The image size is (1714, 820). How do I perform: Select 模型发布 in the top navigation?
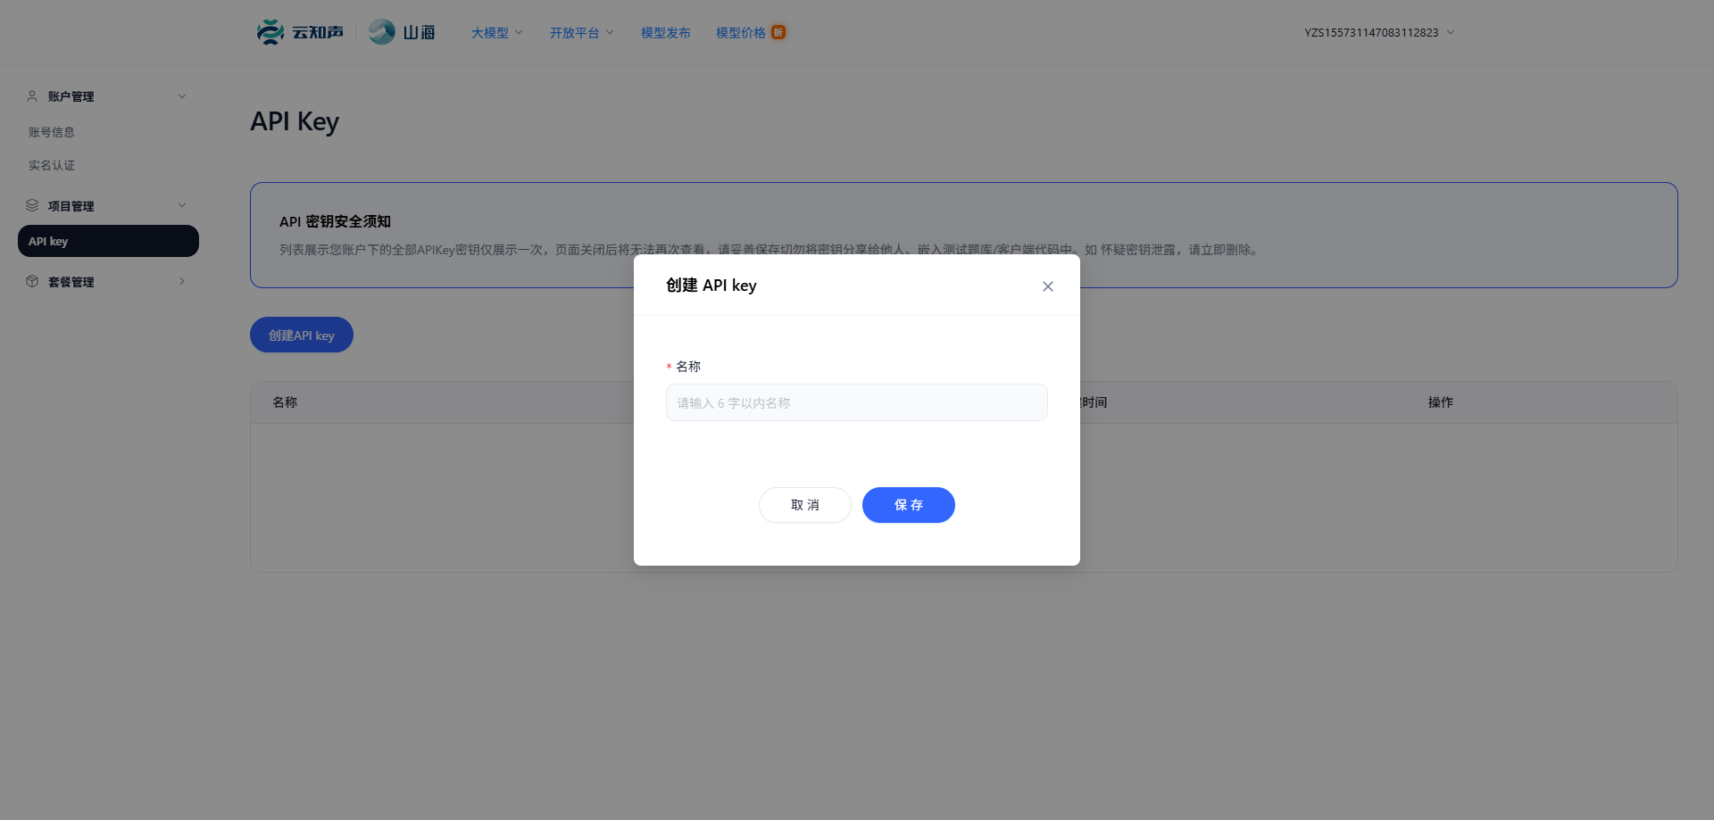[665, 32]
